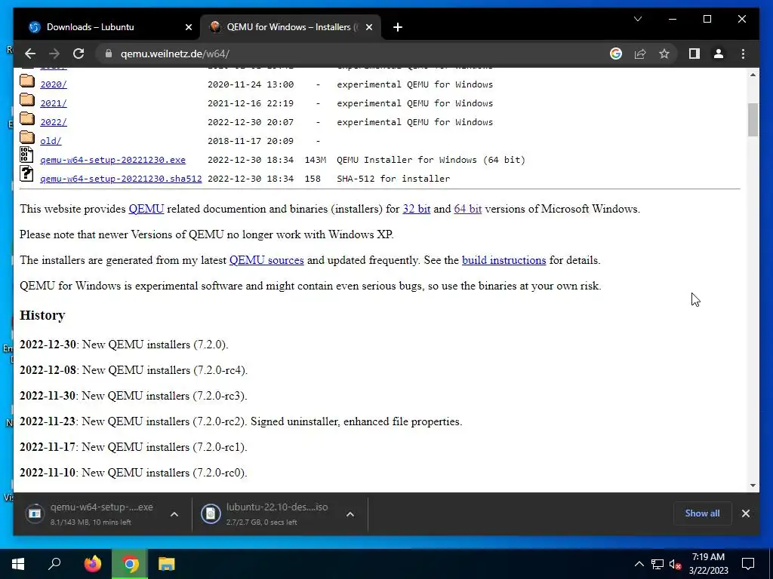Click the folder icon beside old/
This screenshot has width=773, height=579.
[27, 137]
